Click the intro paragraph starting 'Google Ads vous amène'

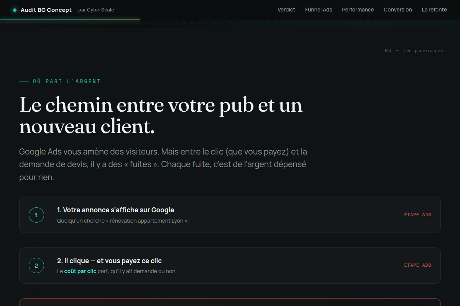(163, 164)
